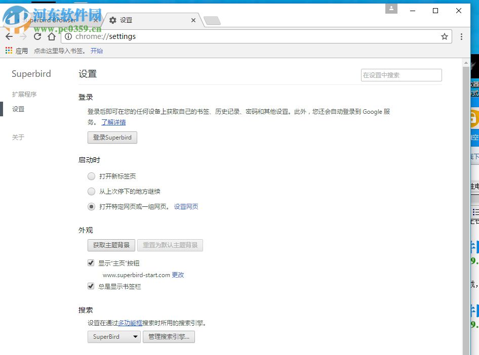Bookmark this page with the star

[445, 36]
